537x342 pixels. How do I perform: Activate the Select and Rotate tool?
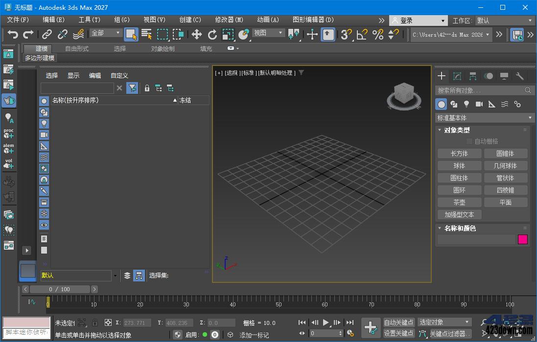[x=213, y=35]
